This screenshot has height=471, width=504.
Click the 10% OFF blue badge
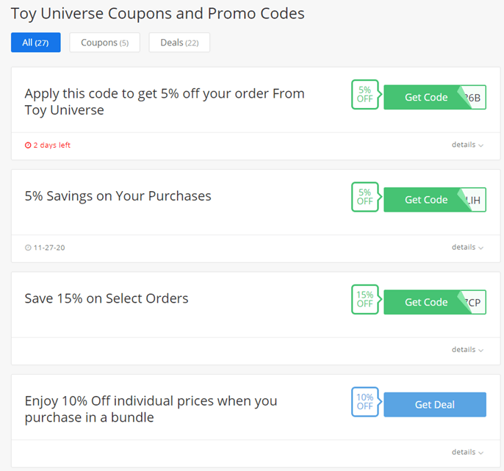(x=365, y=402)
